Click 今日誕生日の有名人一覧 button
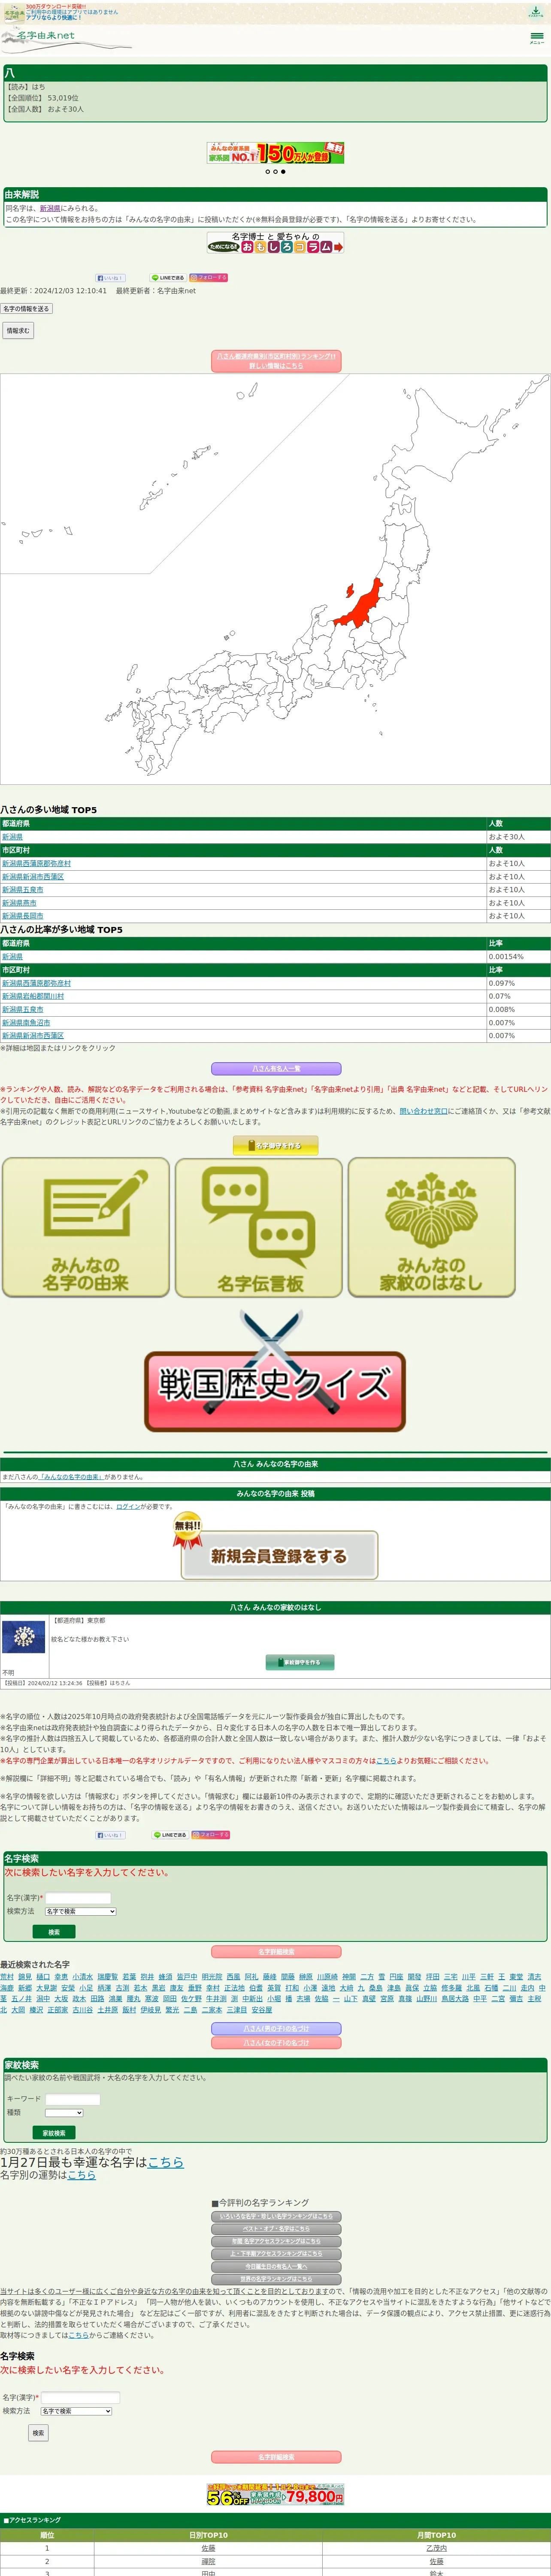 (x=276, y=2267)
